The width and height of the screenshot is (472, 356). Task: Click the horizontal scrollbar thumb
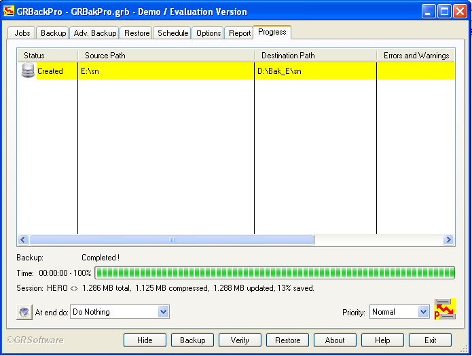(172, 239)
